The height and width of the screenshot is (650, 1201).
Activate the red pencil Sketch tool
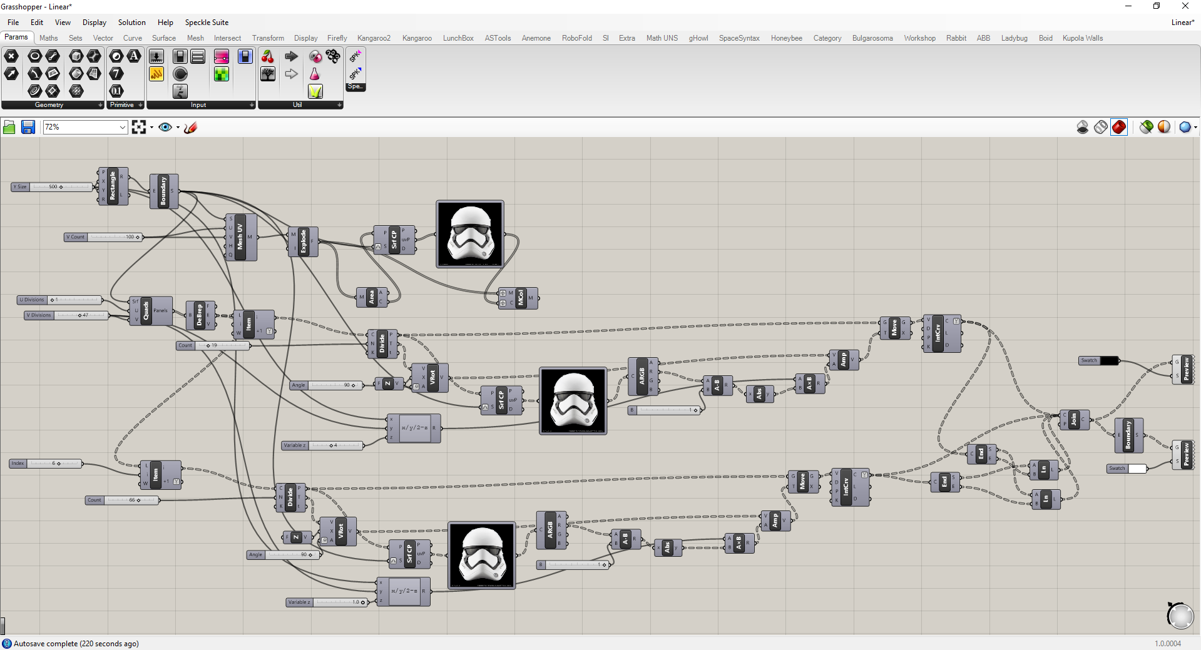pos(191,128)
